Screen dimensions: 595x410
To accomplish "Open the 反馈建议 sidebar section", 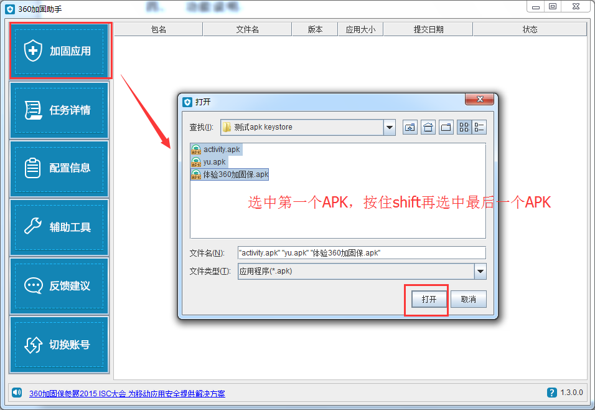I will coord(60,286).
